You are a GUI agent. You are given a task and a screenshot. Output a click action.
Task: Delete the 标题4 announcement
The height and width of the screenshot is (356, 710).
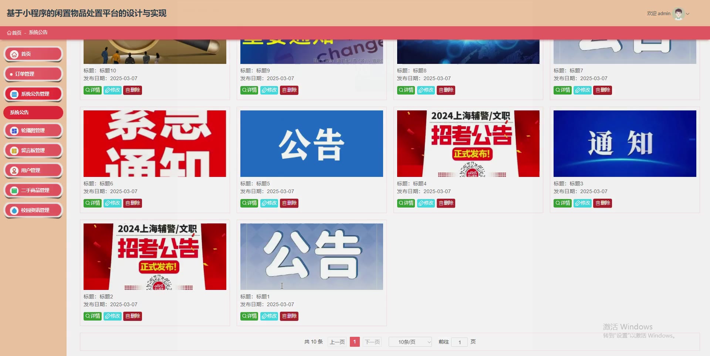click(446, 203)
